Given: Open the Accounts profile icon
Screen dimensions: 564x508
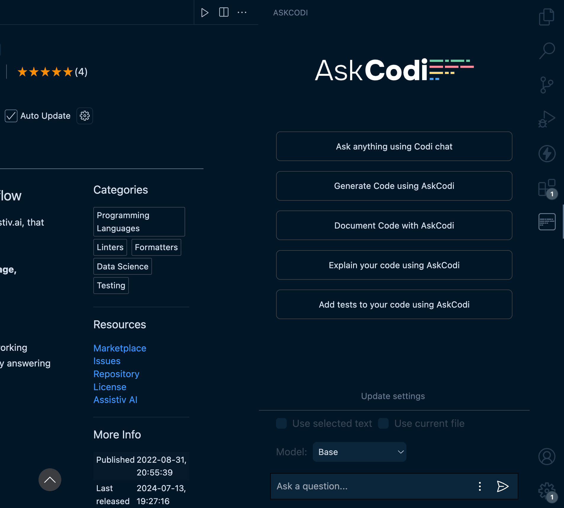Looking at the screenshot, I should click(547, 456).
